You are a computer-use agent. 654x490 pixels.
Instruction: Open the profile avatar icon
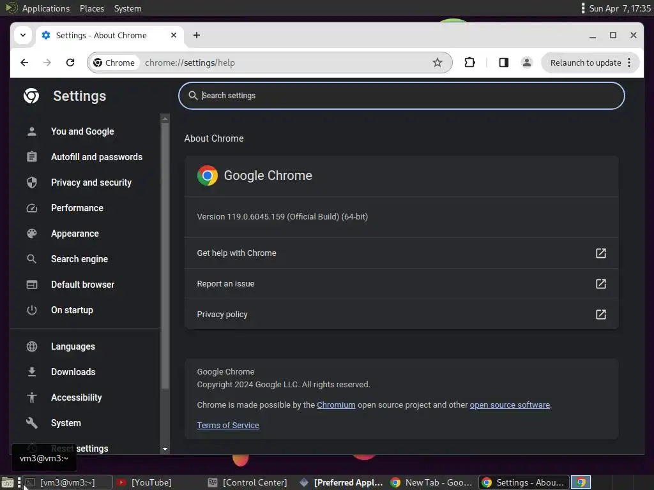527,63
